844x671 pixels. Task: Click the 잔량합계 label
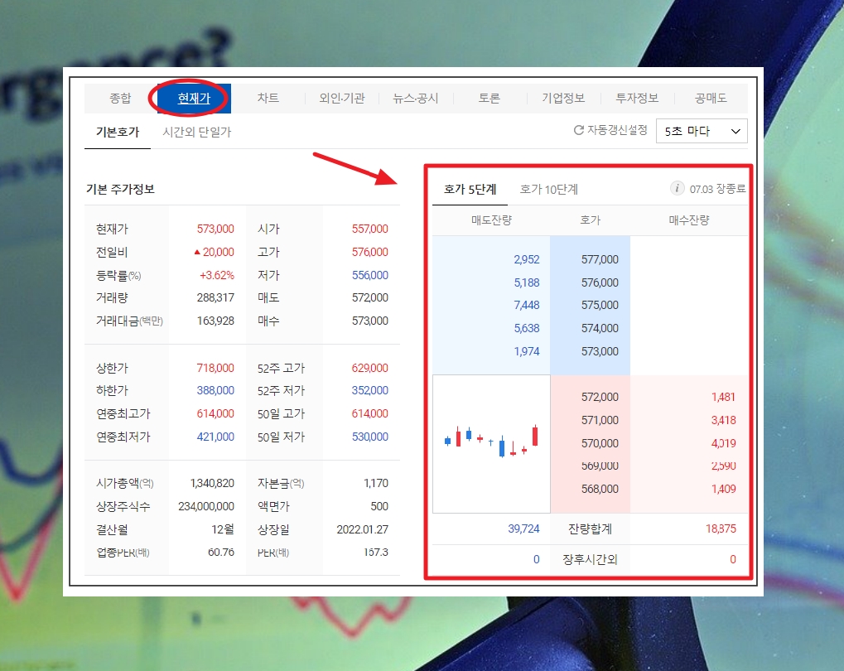[x=590, y=529]
